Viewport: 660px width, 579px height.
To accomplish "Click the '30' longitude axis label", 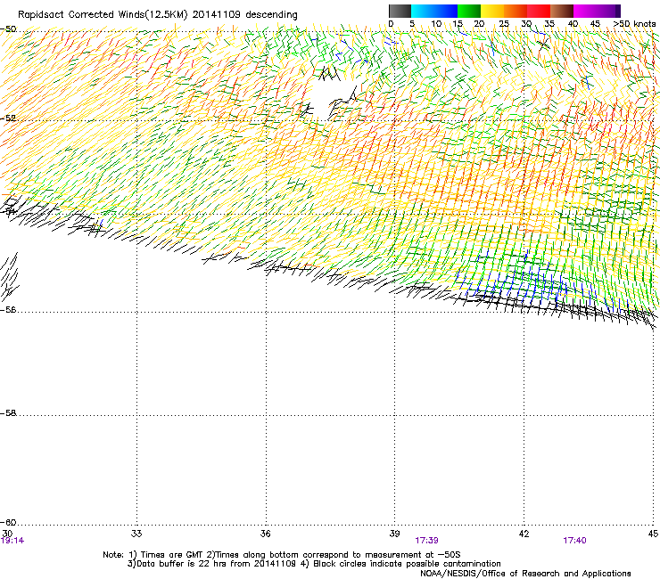I will 7,534.
